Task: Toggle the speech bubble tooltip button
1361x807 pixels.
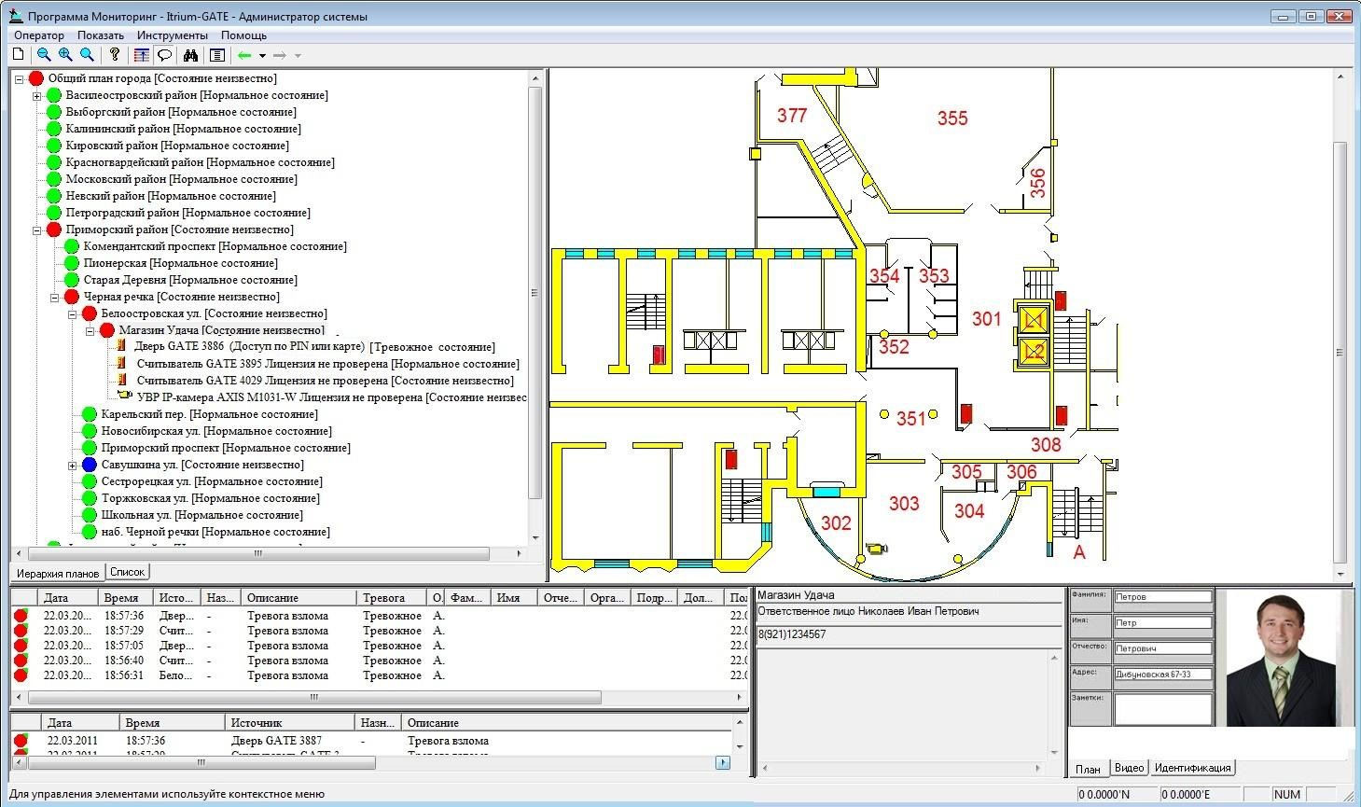Action: click(x=165, y=55)
